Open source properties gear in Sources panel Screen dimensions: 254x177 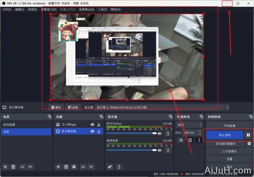pyautogui.click(x=74, y=167)
